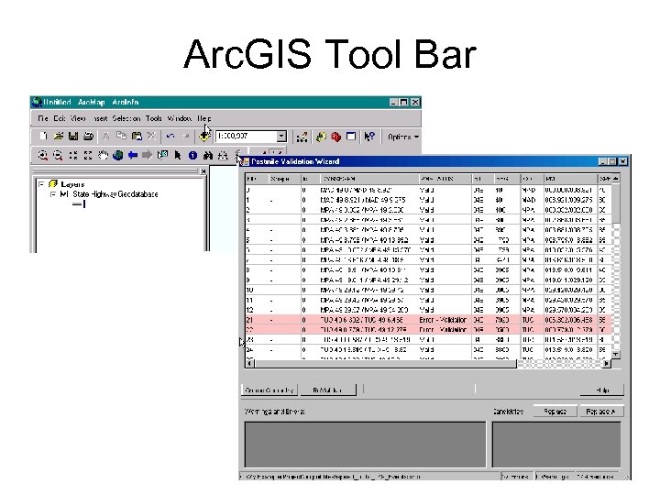The width and height of the screenshot is (660, 495).
Task: Click the Full Extent globe icon
Action: [x=118, y=155]
